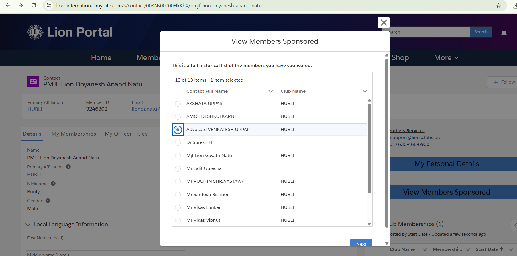This screenshot has height=256, width=517.
Task: Click the Next button
Action: coord(361,244)
